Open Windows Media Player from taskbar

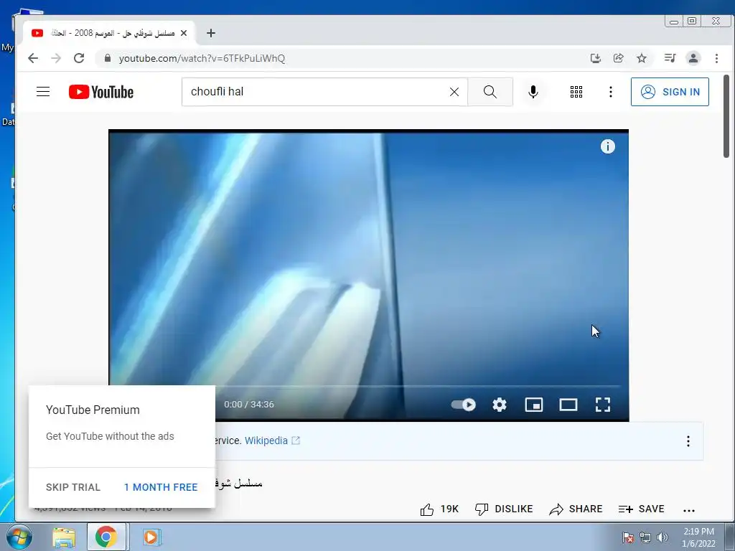pyautogui.click(x=151, y=537)
